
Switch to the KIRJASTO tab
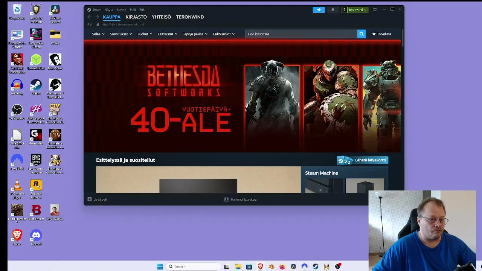pos(136,17)
